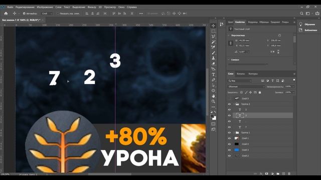Add a layer style (fx) button
This screenshot has height=180, width=321.
click(261, 173)
